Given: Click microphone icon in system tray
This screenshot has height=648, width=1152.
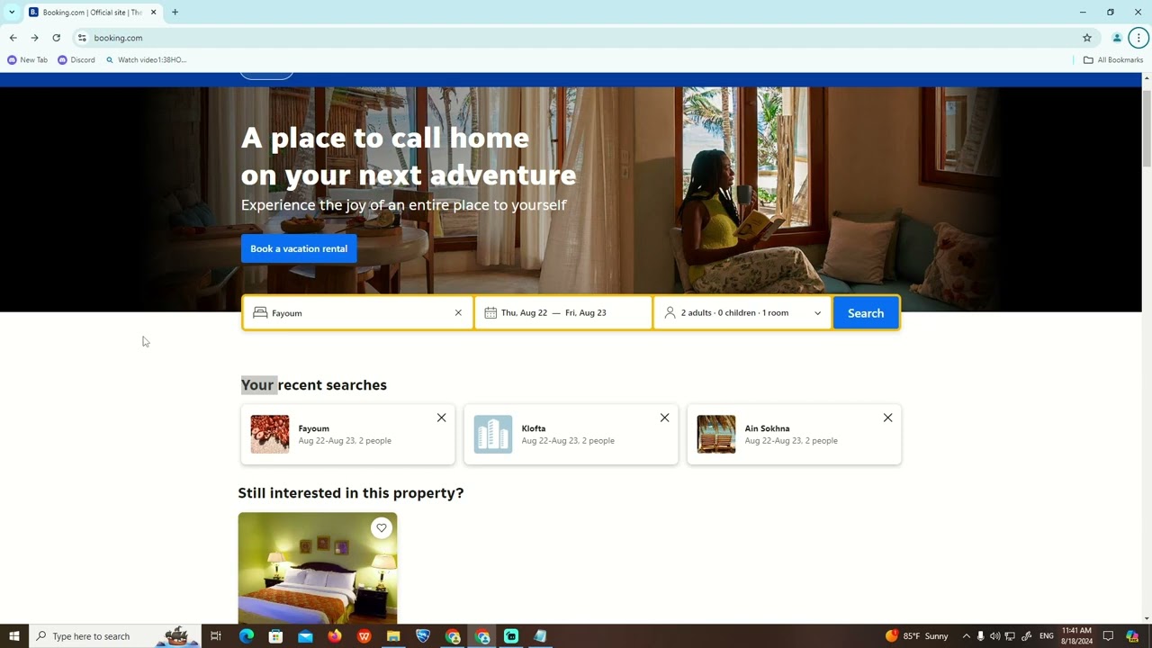Looking at the screenshot, I should [x=981, y=636].
